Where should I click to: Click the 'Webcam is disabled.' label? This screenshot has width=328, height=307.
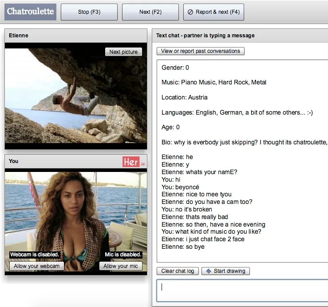[x=35, y=255]
